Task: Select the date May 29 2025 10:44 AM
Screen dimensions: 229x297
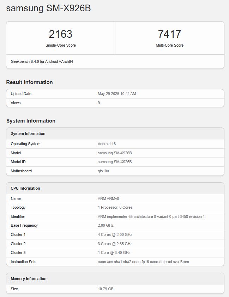Action: tap(117, 94)
